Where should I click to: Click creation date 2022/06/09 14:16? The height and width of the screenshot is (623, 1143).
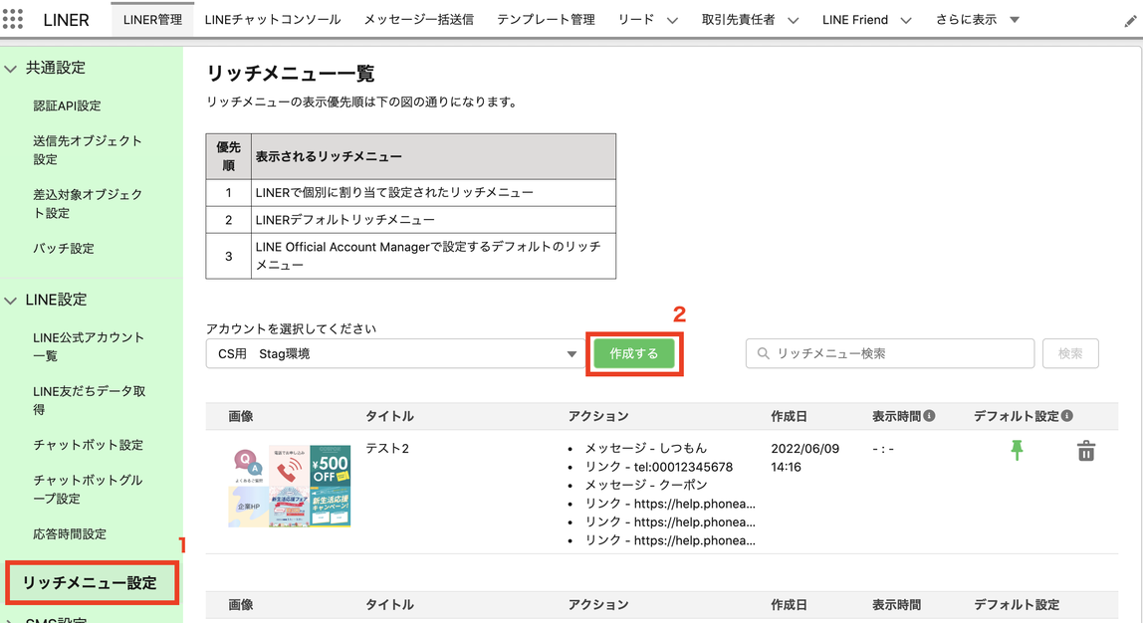pyautogui.click(x=804, y=458)
